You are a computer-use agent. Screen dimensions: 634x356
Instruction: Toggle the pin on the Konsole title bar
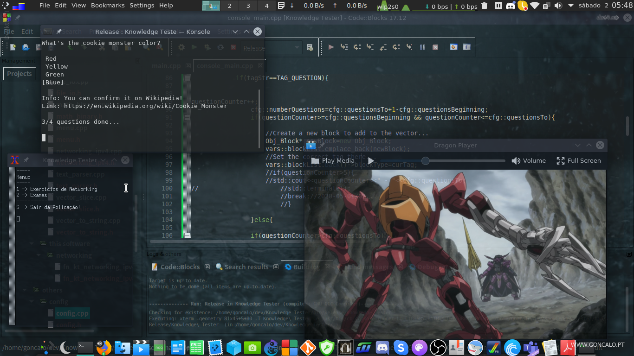click(59, 32)
